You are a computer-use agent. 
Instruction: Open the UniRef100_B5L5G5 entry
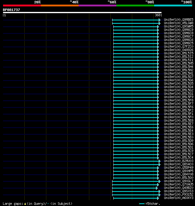point(179,83)
